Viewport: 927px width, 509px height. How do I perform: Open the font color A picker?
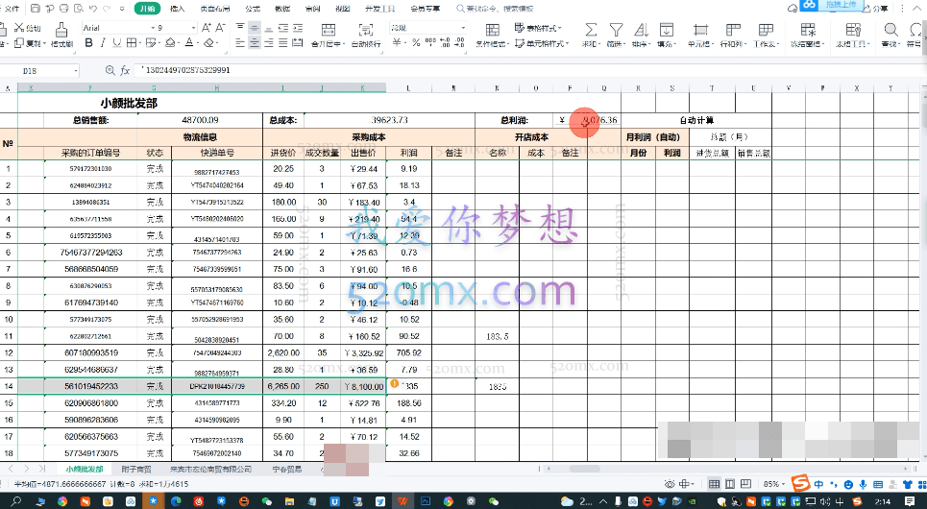[191, 42]
